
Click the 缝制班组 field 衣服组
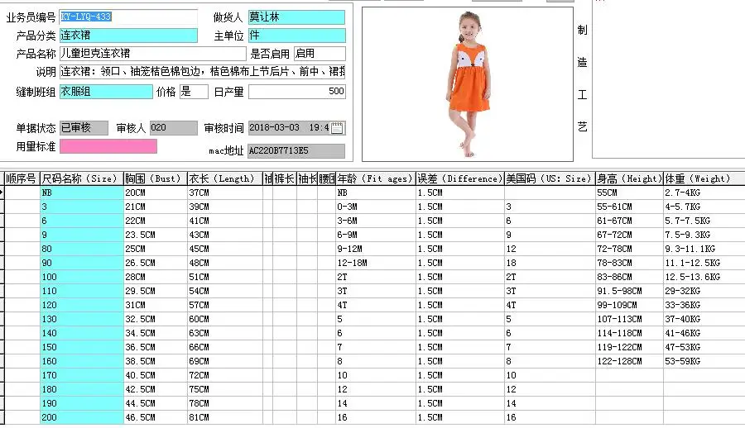tap(106, 92)
